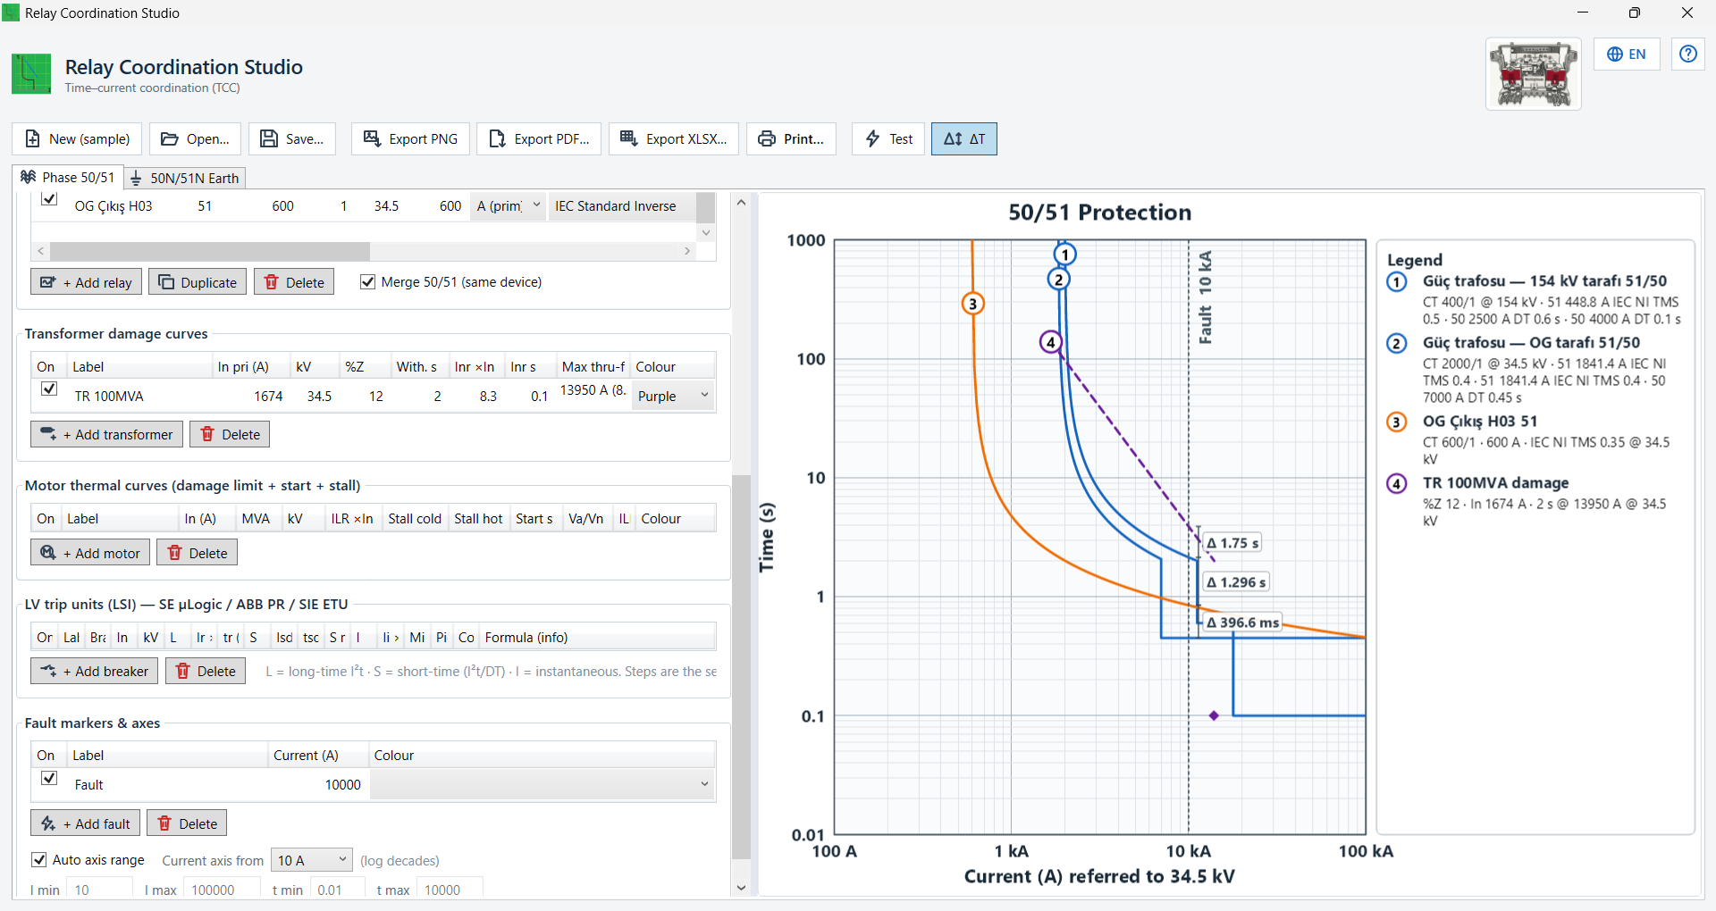Click the Save floppy disk icon
1716x911 pixels.
coord(268,139)
